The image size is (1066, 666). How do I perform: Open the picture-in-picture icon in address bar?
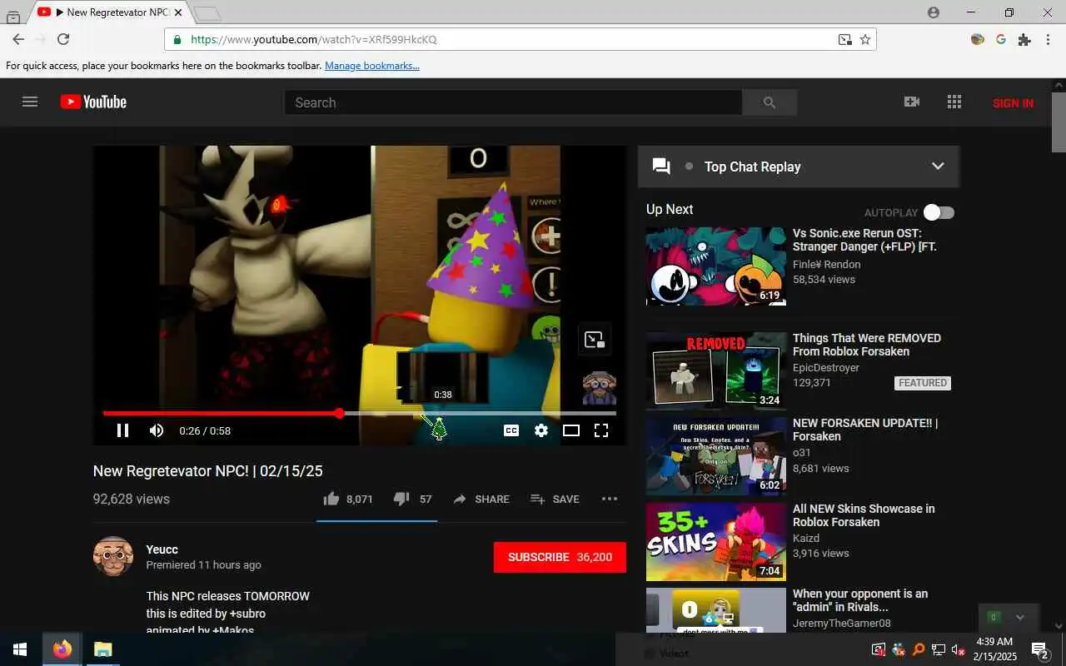(844, 39)
